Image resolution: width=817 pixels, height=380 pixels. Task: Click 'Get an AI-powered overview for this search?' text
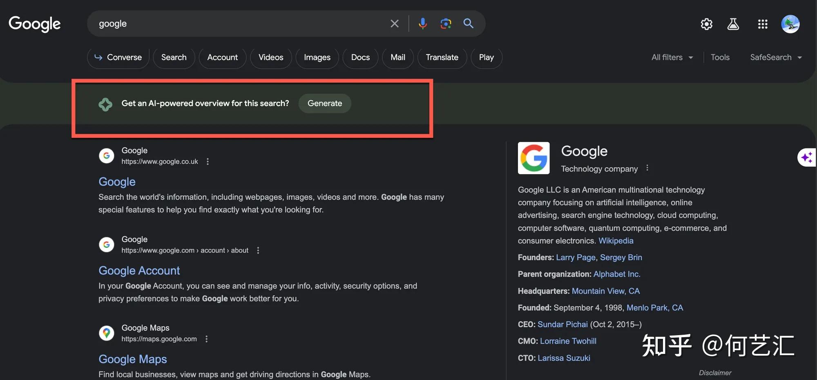(x=205, y=104)
